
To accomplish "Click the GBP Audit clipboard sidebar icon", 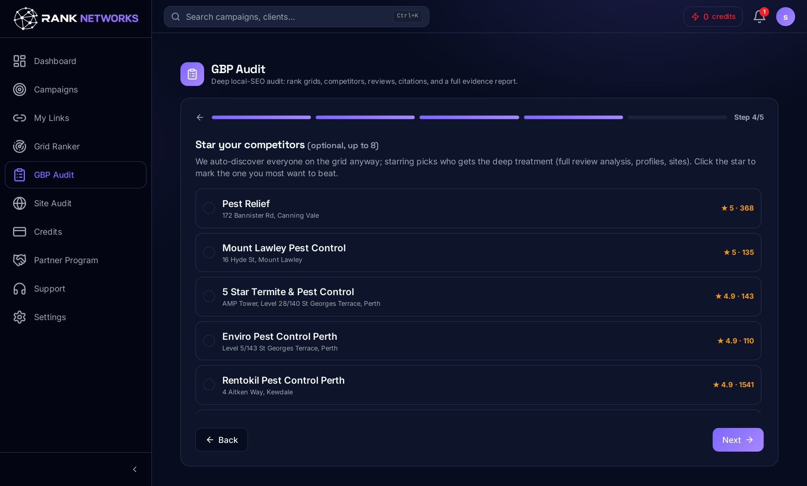I will point(19,175).
